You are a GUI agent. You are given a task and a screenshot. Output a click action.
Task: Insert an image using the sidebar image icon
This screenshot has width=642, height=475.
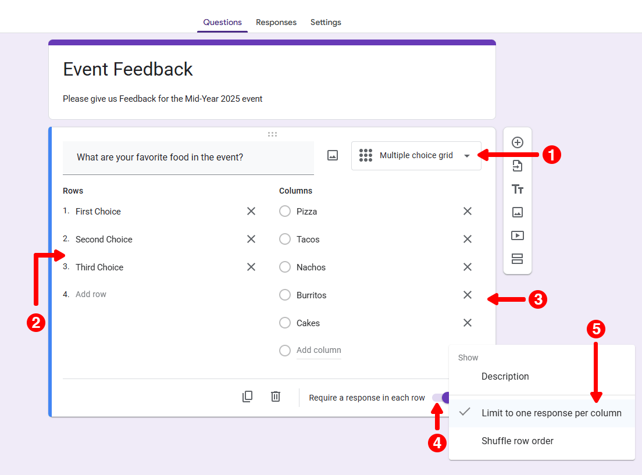click(x=517, y=212)
